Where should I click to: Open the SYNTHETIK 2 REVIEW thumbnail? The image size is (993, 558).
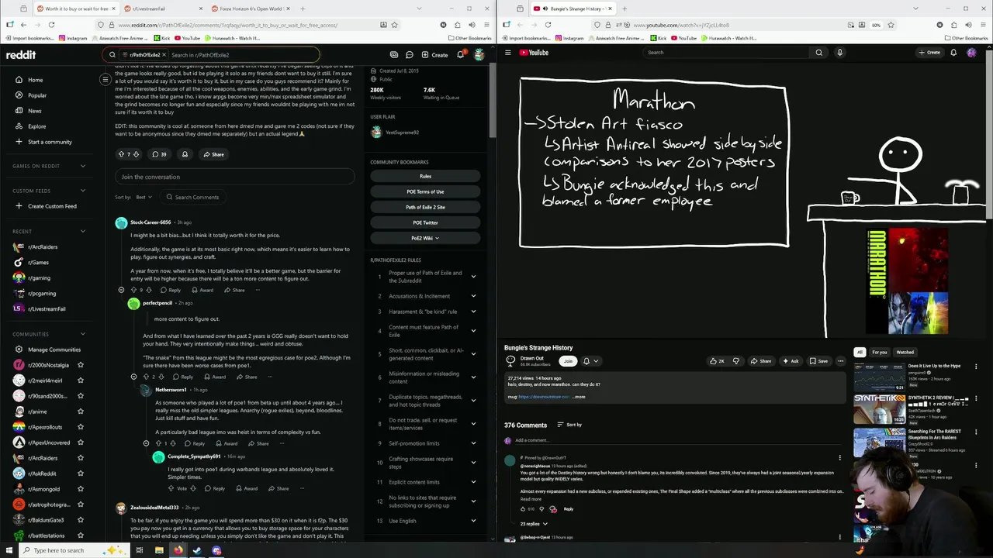pos(880,408)
